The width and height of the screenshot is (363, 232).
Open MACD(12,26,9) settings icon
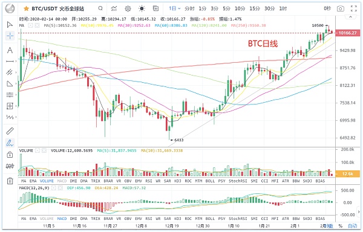53,188
